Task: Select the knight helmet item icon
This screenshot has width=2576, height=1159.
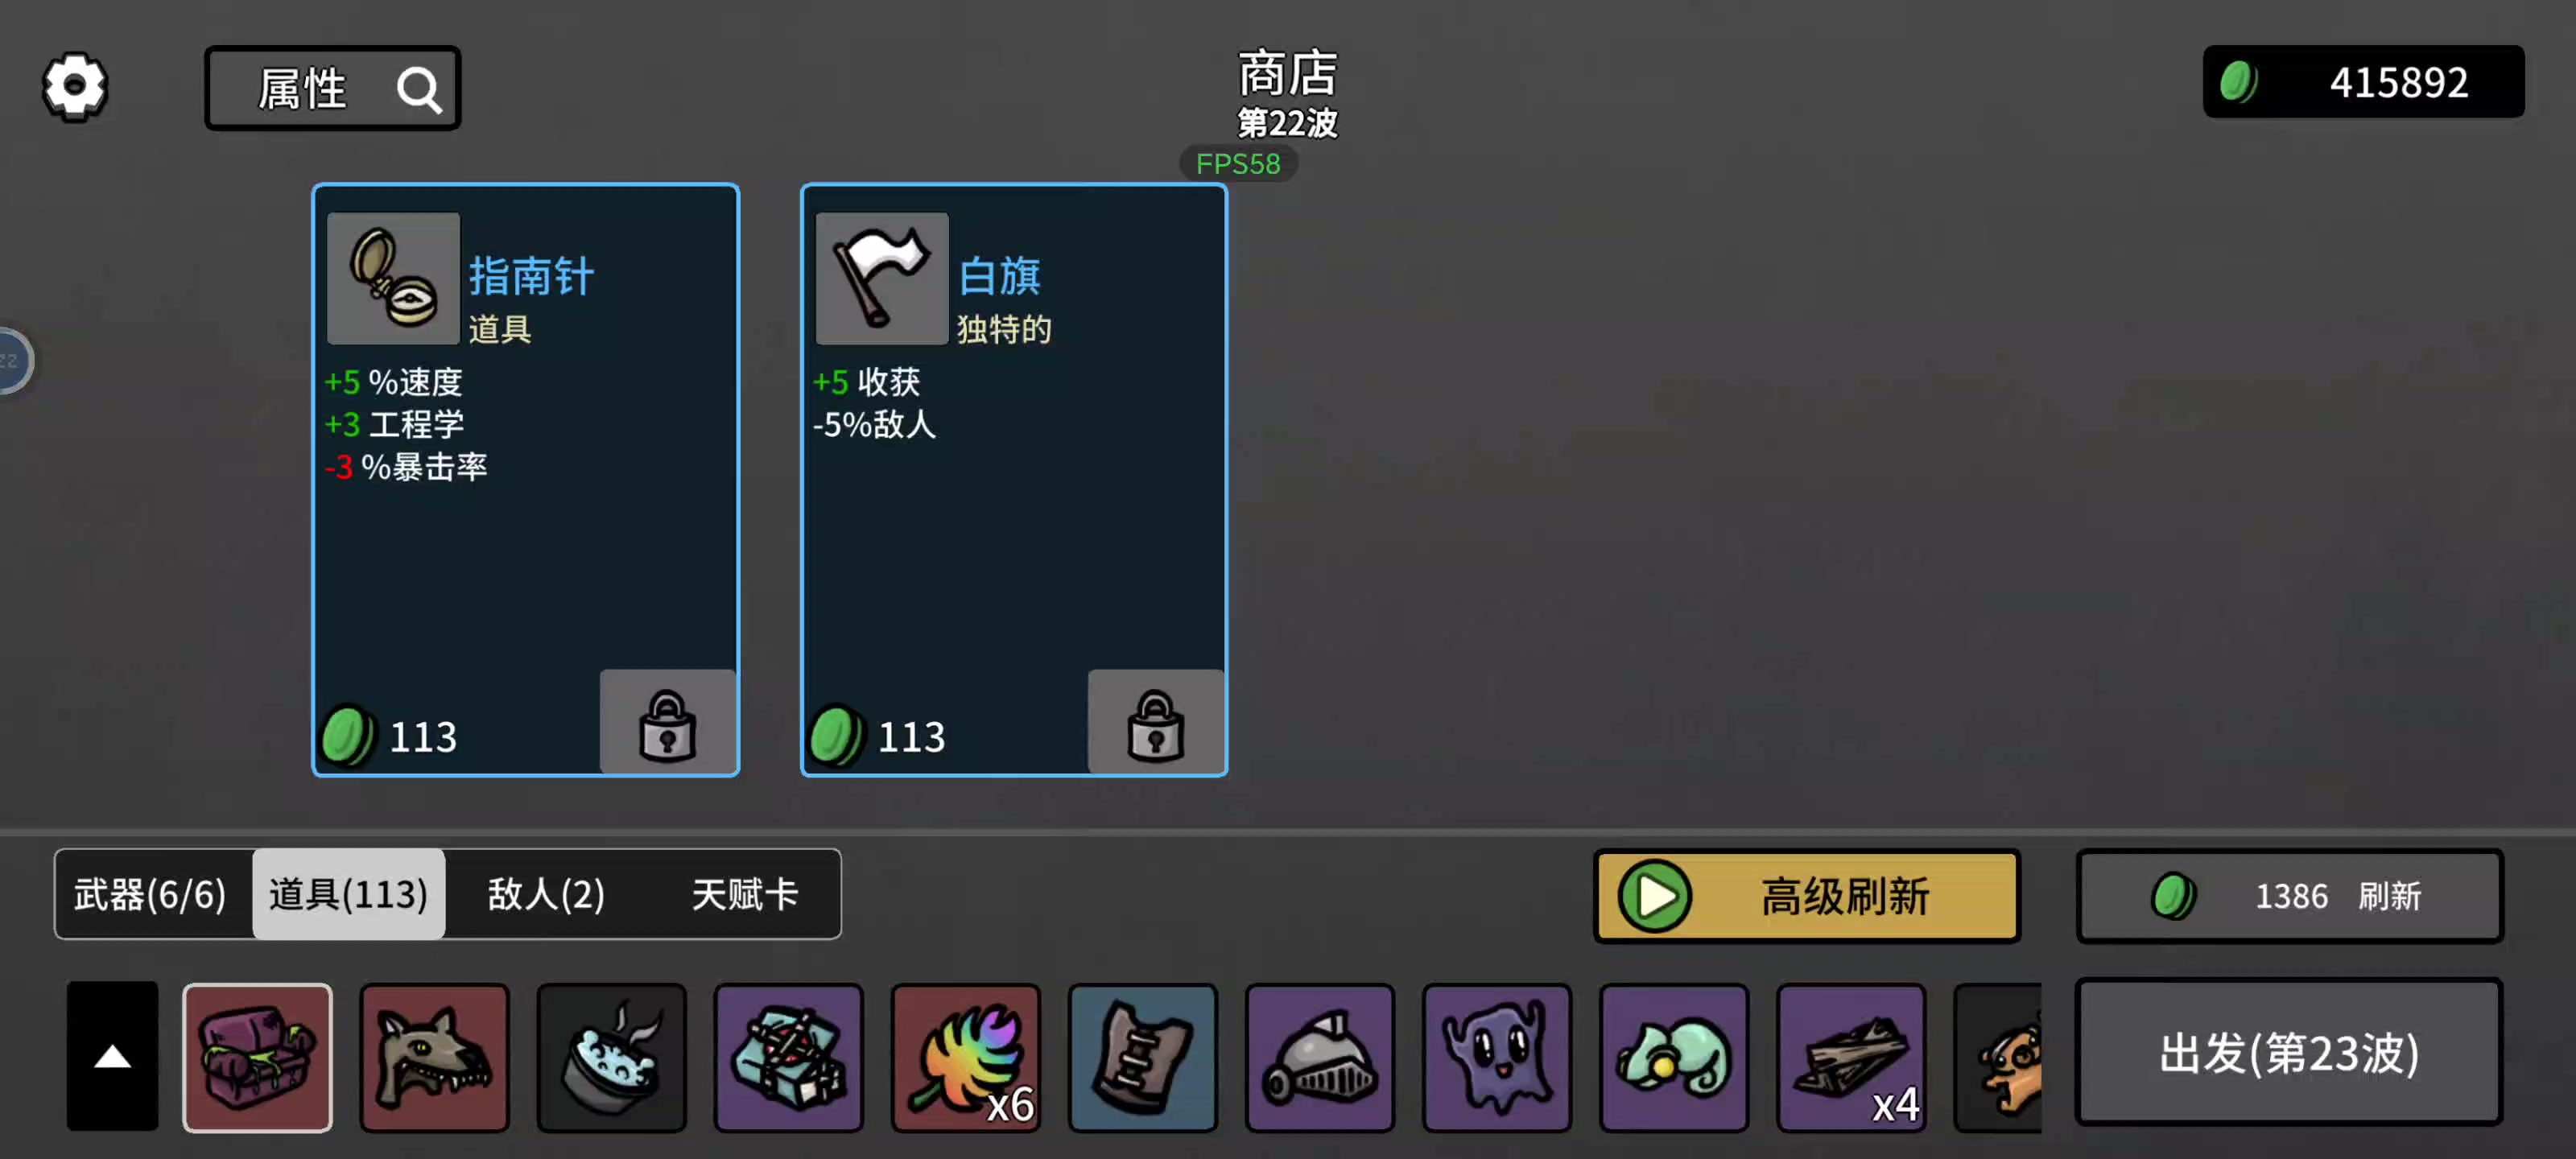Action: 1319,1057
